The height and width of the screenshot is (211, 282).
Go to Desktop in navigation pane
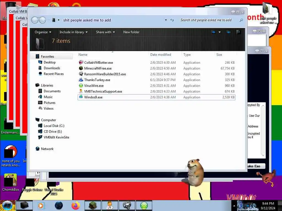tap(50, 62)
